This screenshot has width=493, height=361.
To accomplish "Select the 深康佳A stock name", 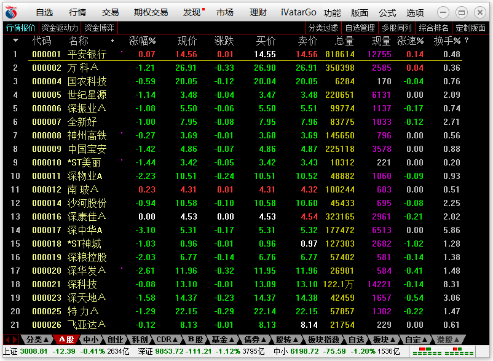I will pos(86,216).
